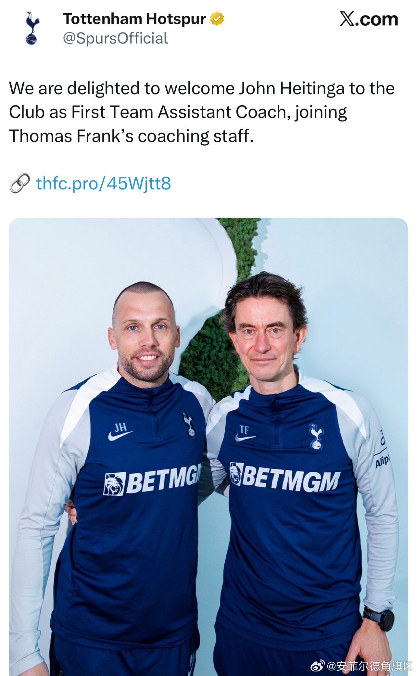
Task: Open the thfc.pro/45Wjtt8 link
Action: (x=103, y=184)
